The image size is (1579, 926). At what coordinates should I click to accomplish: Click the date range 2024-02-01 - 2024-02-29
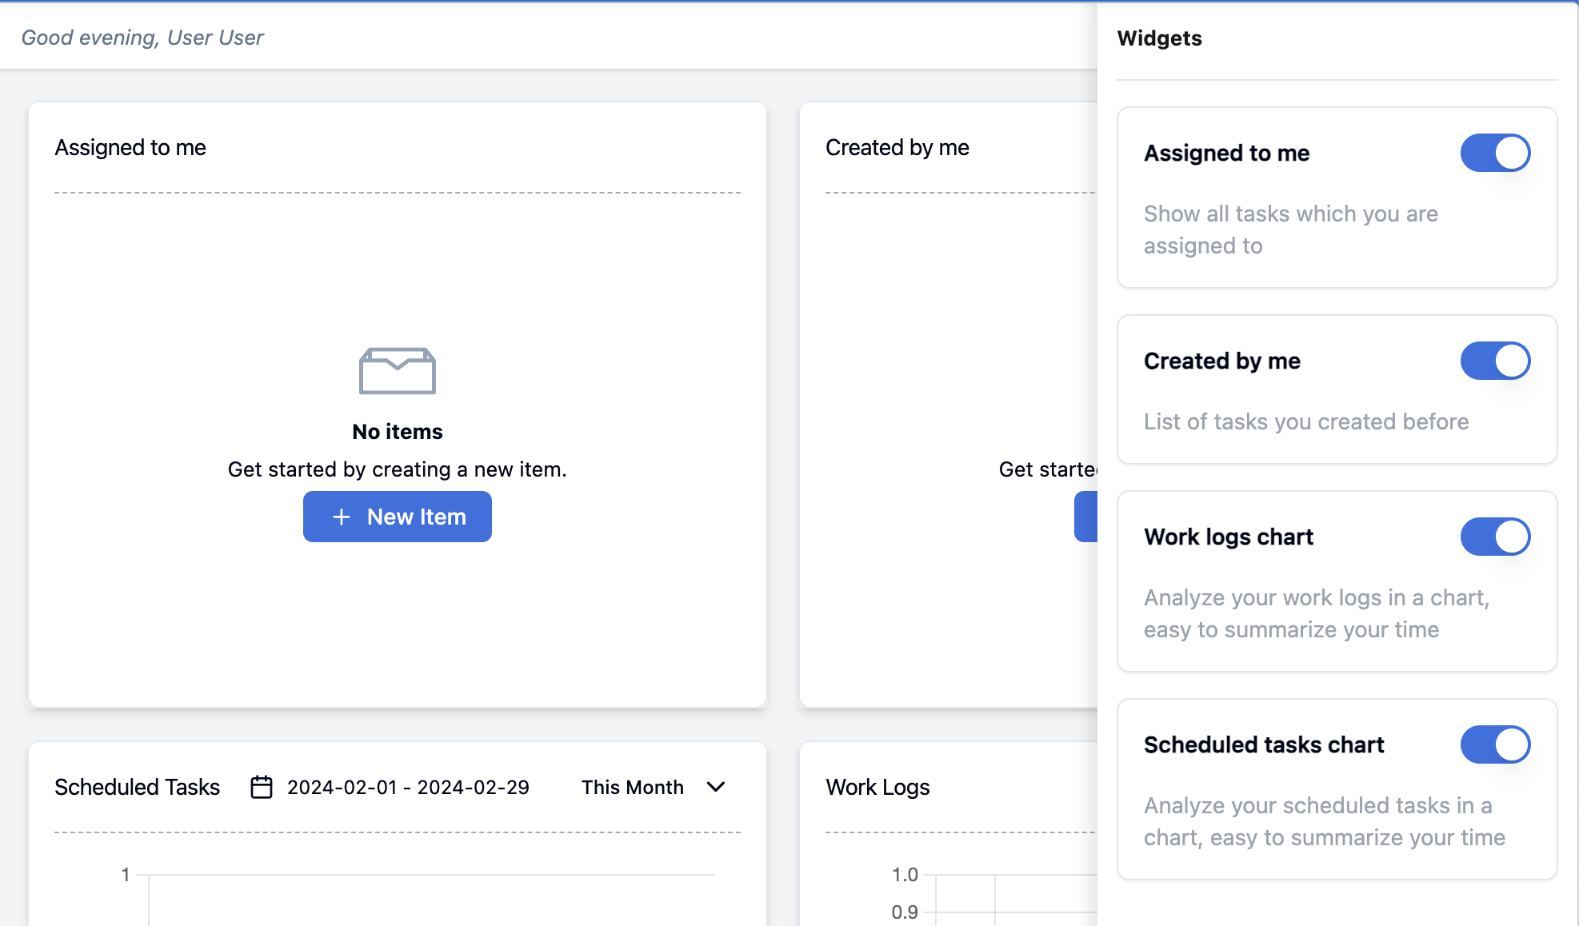[408, 787]
